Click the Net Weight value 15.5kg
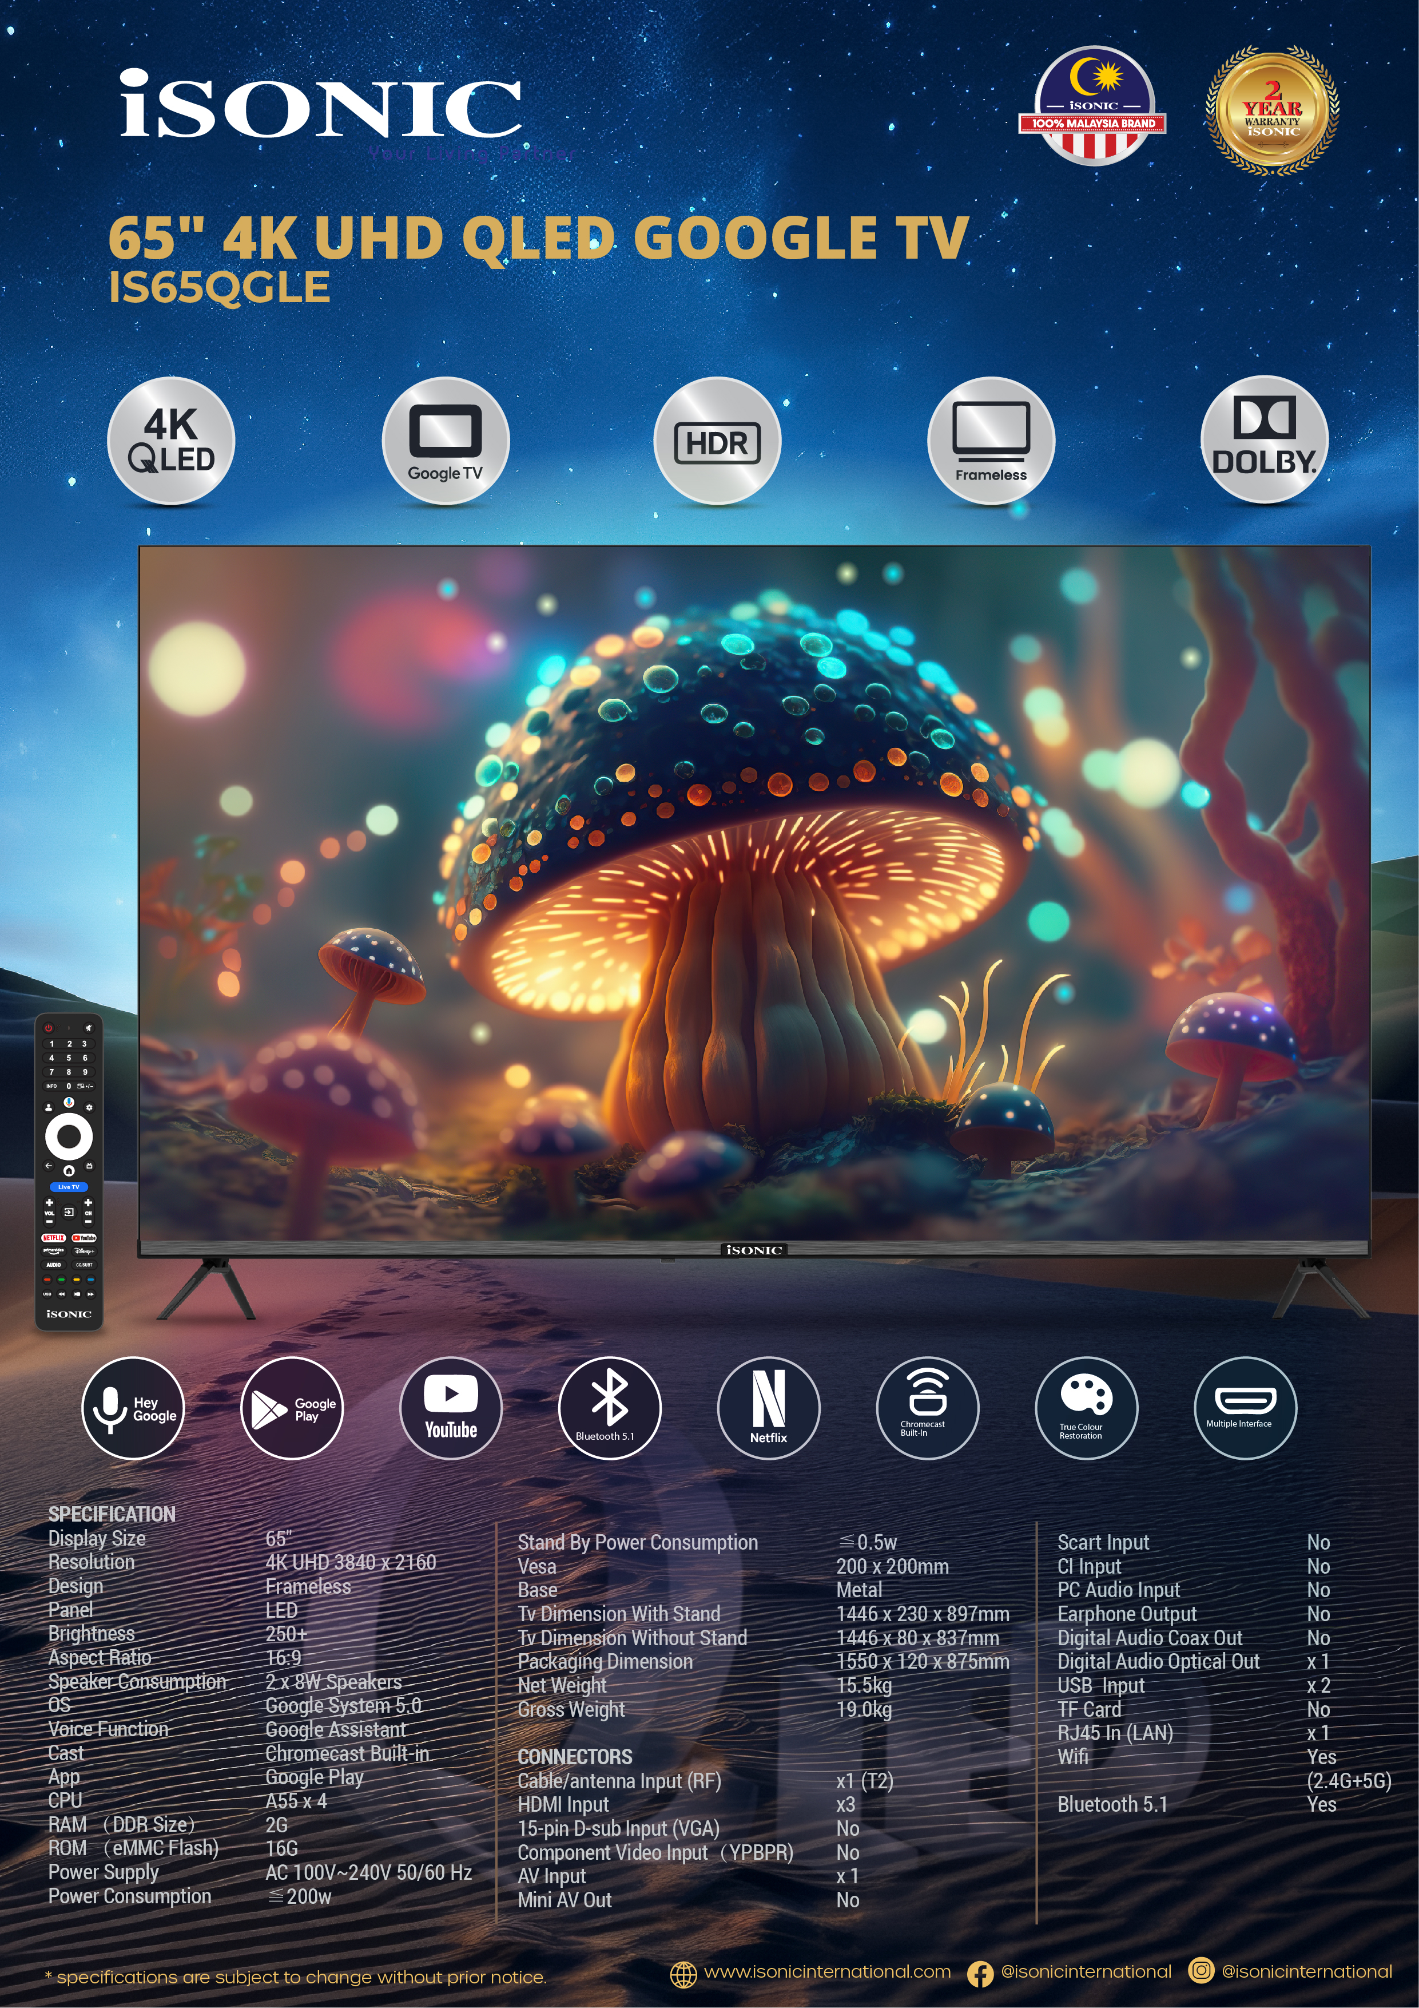The width and height of the screenshot is (1419, 2008). tap(864, 1685)
